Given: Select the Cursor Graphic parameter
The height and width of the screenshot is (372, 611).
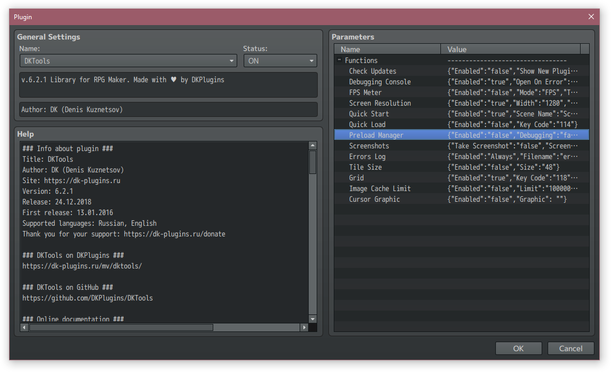Looking at the screenshot, I should pyautogui.click(x=461, y=199).
